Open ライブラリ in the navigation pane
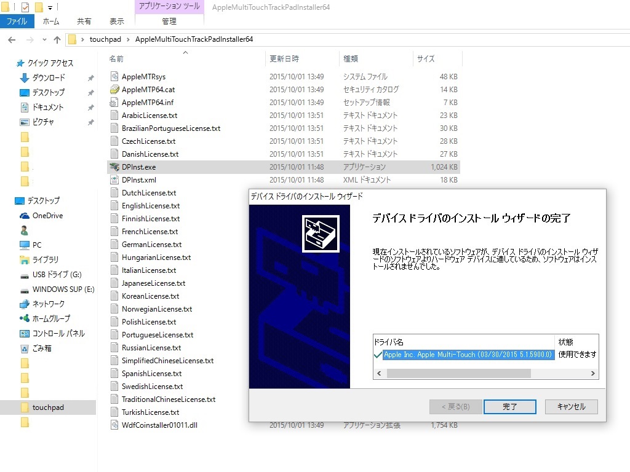The image size is (630, 472). click(45, 260)
